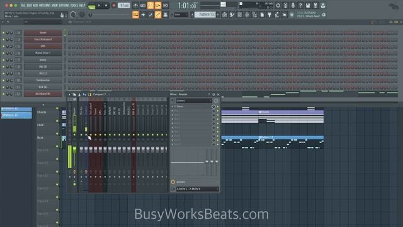Click the tempo field showing 97

(x=124, y=6)
